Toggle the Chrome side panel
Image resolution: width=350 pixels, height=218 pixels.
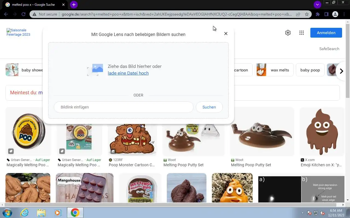pyautogui.click(x=326, y=14)
